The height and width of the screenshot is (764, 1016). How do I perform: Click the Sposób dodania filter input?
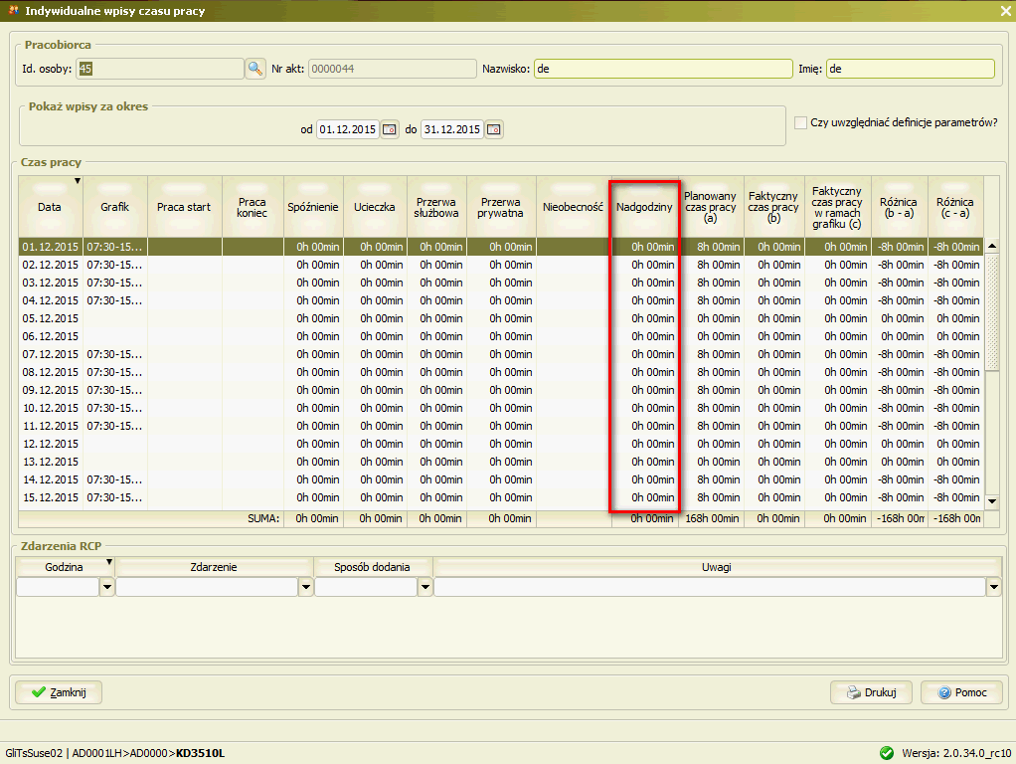(366, 588)
